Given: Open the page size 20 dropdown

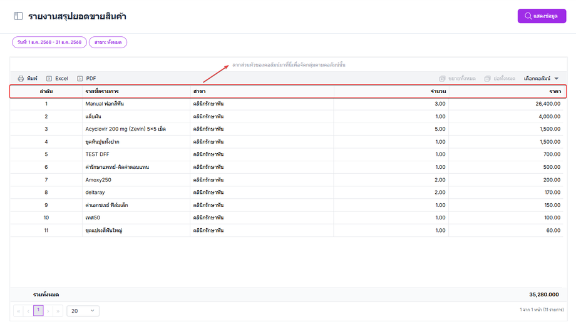Looking at the screenshot, I should (83, 311).
